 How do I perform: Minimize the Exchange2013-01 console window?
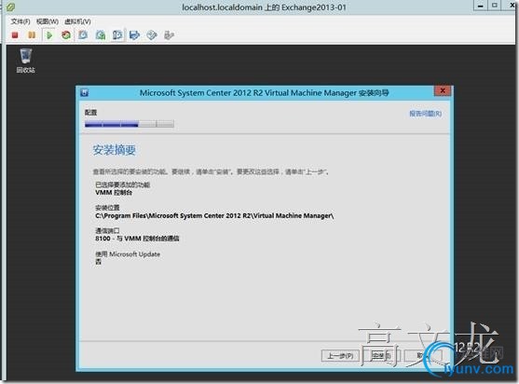(480, 6)
